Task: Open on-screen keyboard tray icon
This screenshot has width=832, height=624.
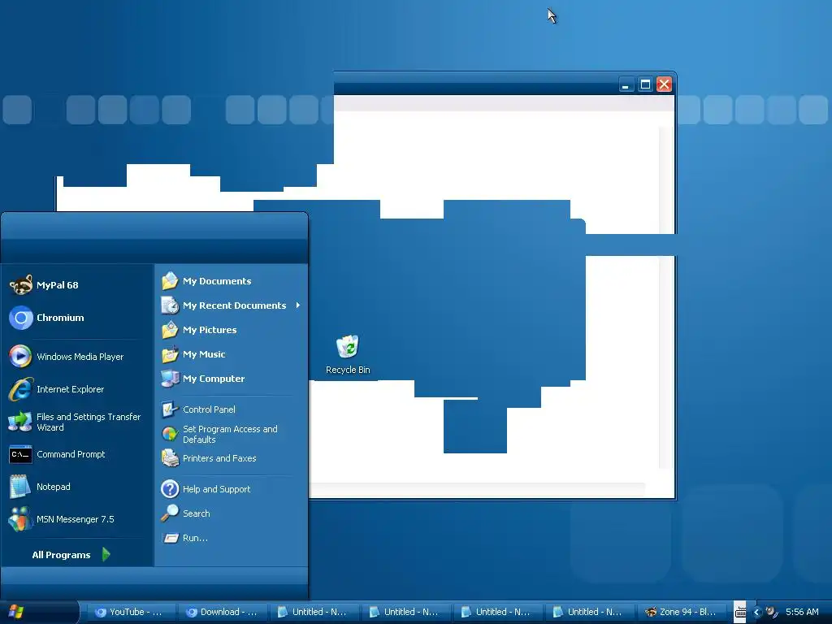Action: pyautogui.click(x=740, y=613)
